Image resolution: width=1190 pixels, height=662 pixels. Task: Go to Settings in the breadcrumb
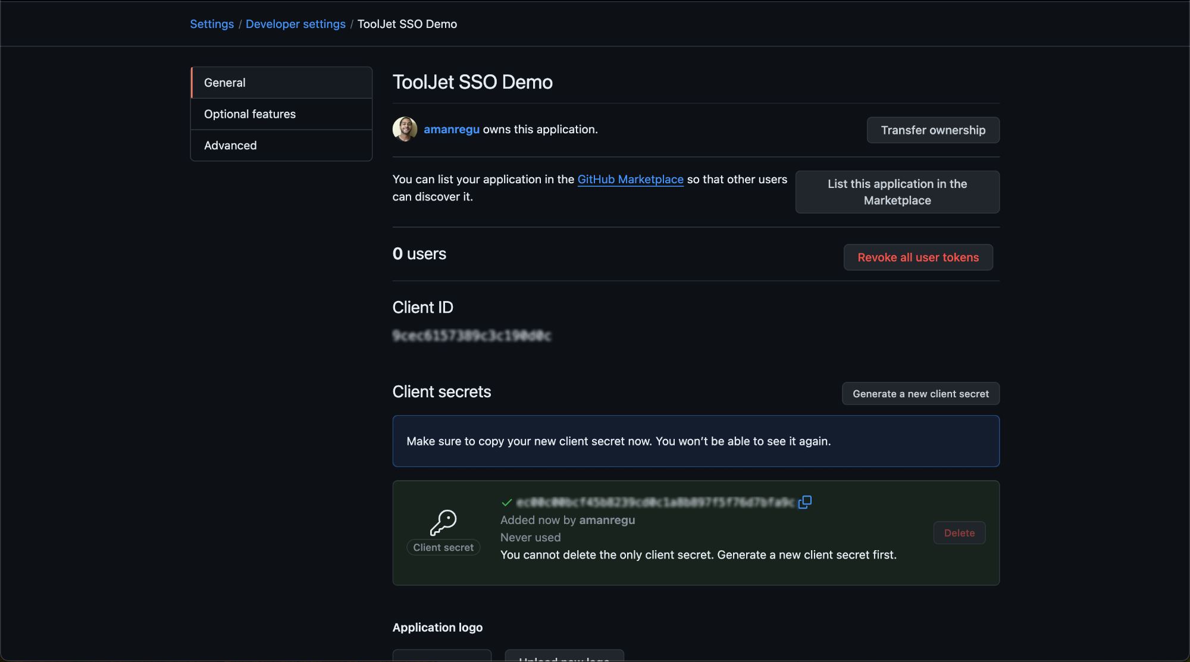[x=212, y=24]
